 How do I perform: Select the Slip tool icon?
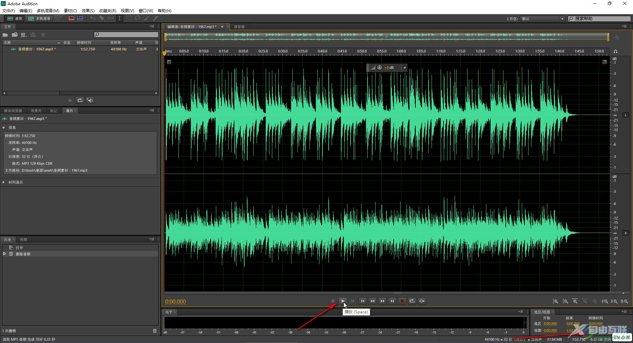(x=111, y=18)
